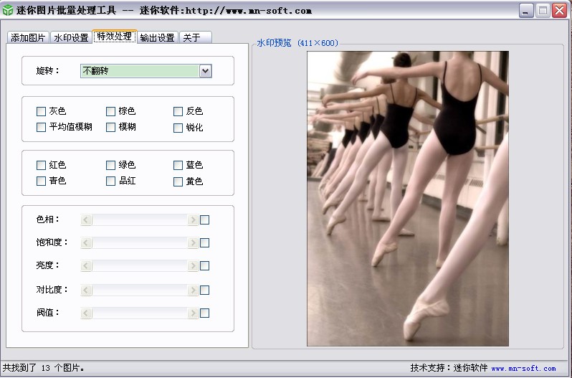Click the ballet dancers preview image

point(408,199)
